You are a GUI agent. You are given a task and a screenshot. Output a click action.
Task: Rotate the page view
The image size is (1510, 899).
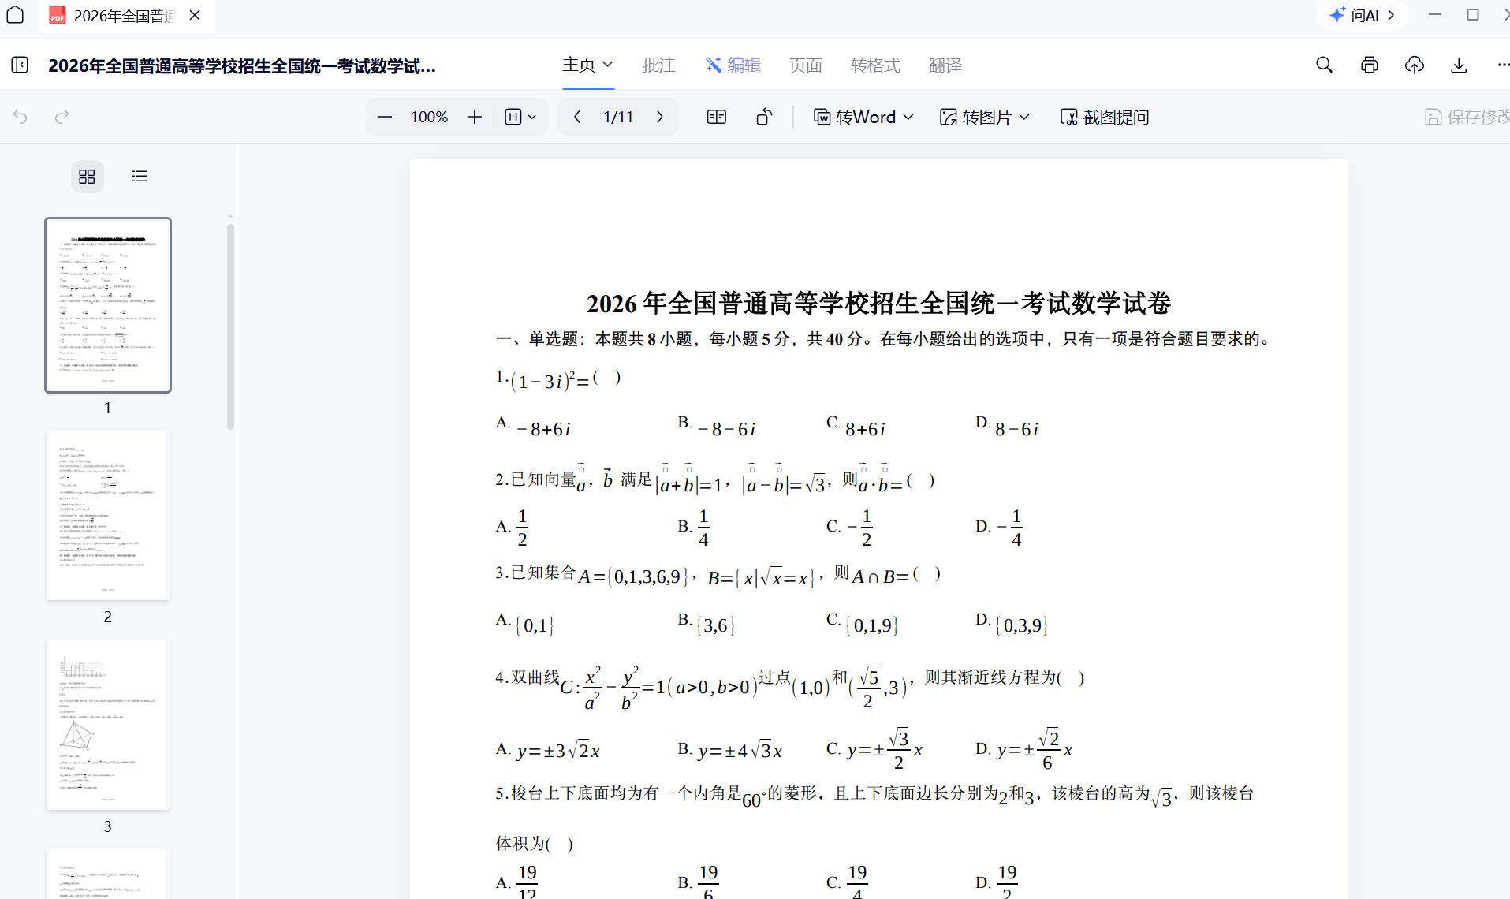[764, 117]
